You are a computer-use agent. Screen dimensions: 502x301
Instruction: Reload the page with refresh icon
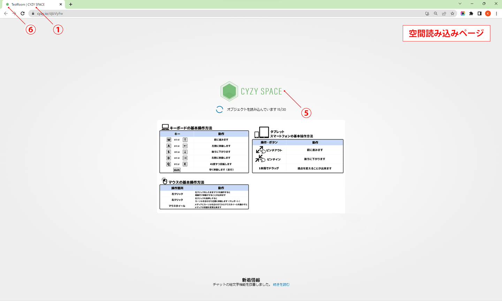(x=23, y=14)
